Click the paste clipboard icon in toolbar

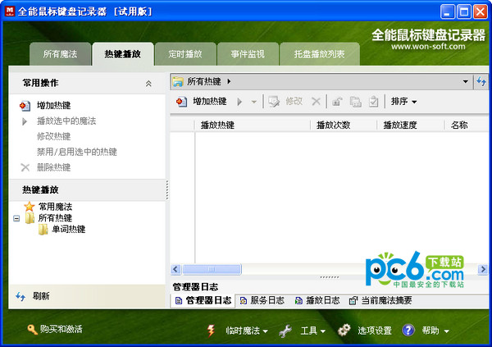[373, 102]
